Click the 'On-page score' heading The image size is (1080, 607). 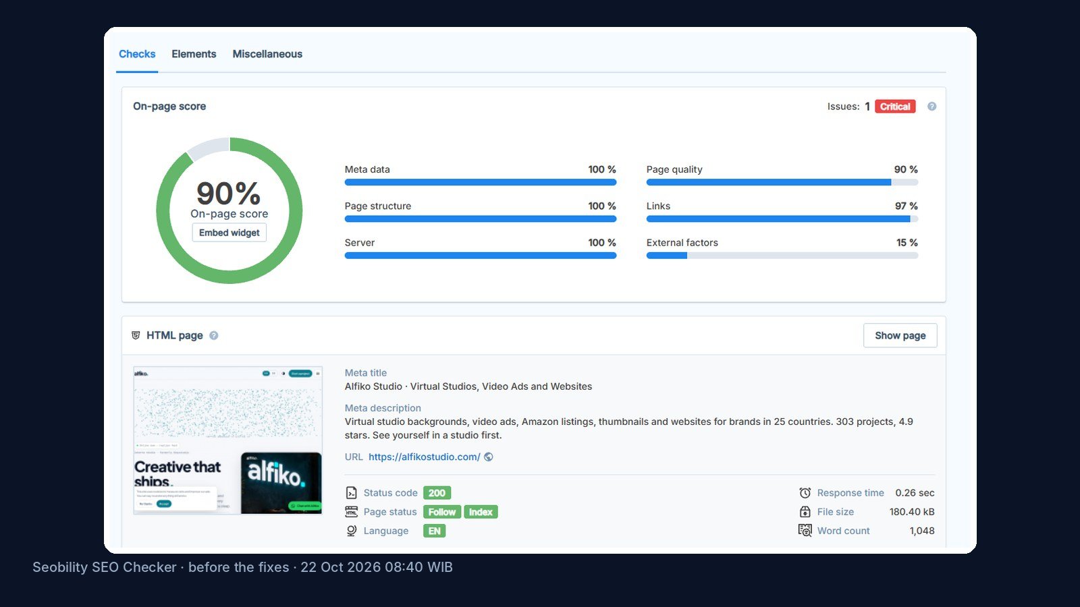tap(169, 107)
